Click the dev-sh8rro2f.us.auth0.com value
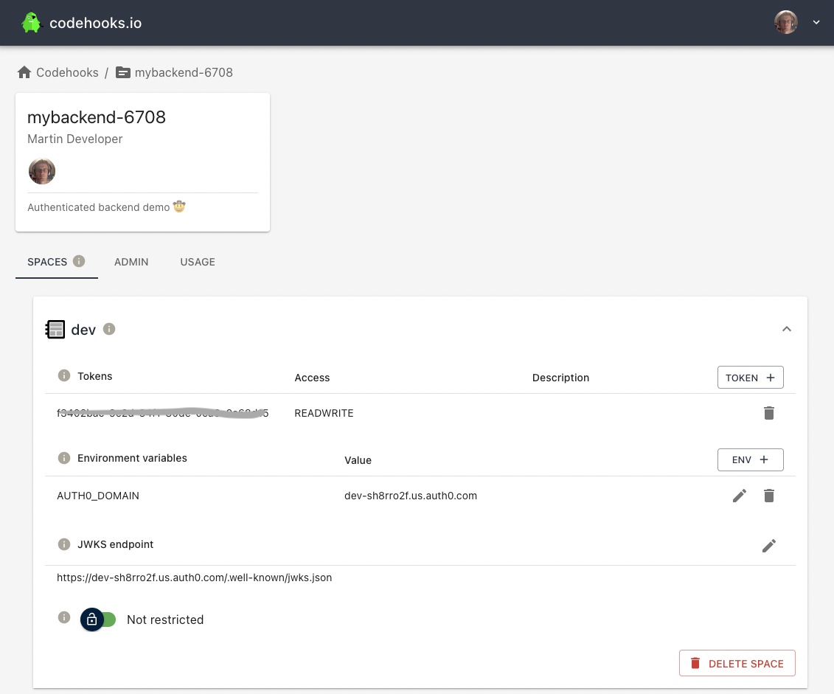 click(411, 496)
